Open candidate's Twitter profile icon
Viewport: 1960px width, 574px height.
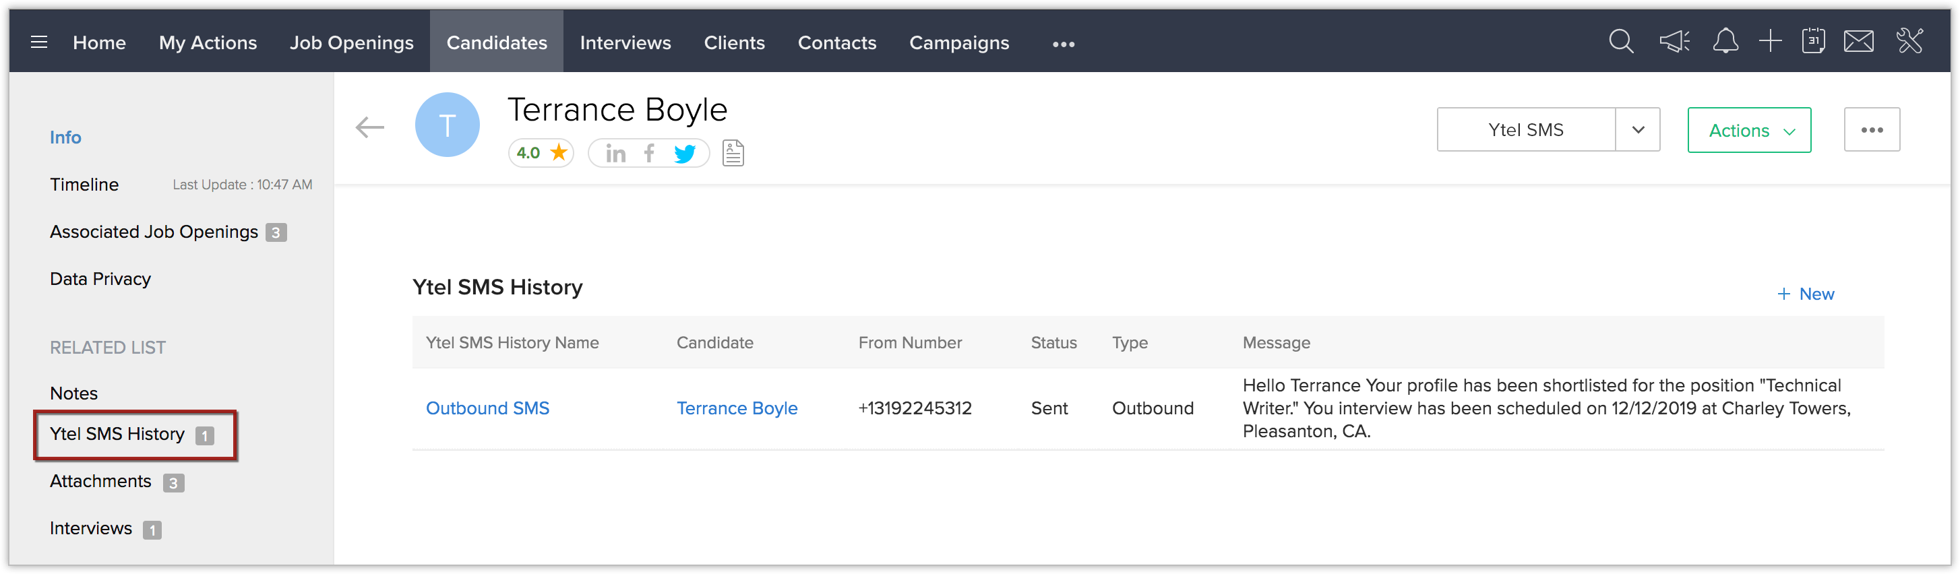pos(685,154)
